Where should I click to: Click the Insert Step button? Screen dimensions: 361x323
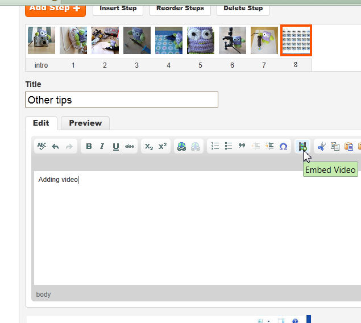tap(118, 9)
